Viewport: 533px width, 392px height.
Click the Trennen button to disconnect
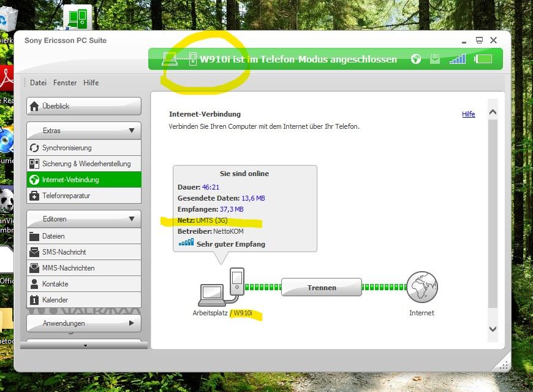pyautogui.click(x=322, y=288)
